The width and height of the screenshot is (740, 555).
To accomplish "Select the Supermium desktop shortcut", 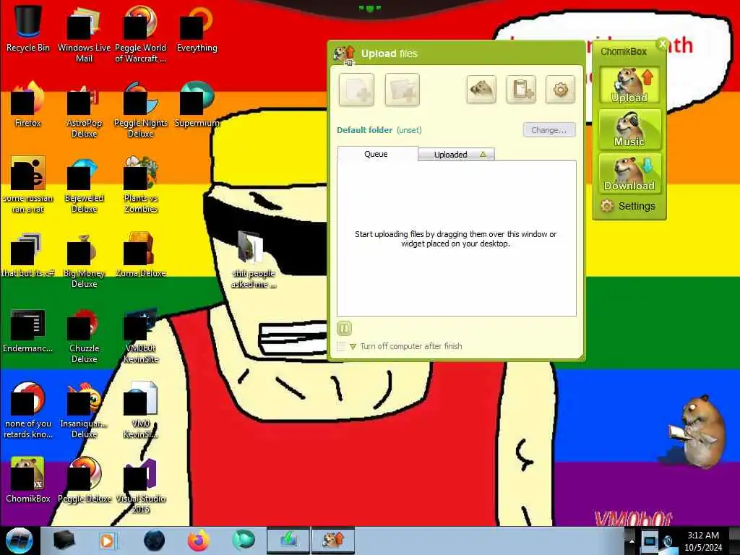I will tap(197, 104).
